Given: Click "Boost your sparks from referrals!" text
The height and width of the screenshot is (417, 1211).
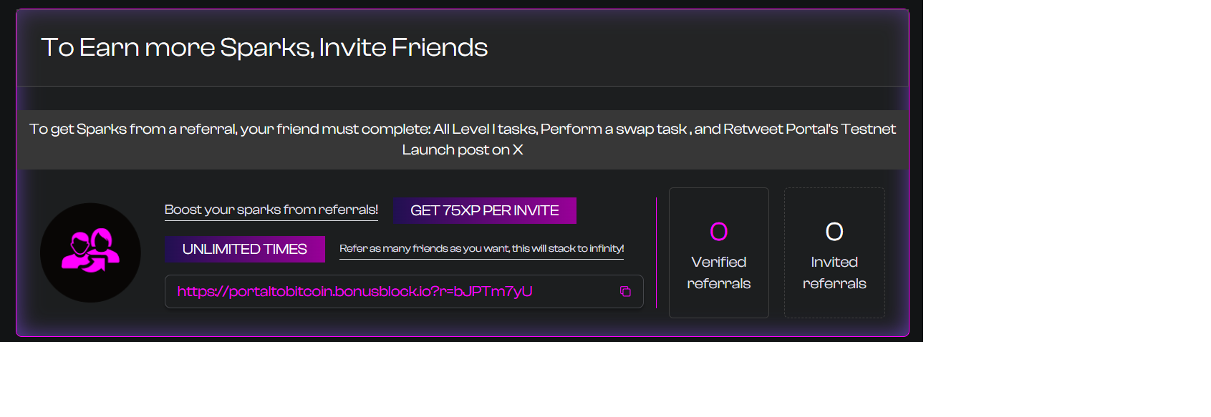Looking at the screenshot, I should pyautogui.click(x=271, y=210).
